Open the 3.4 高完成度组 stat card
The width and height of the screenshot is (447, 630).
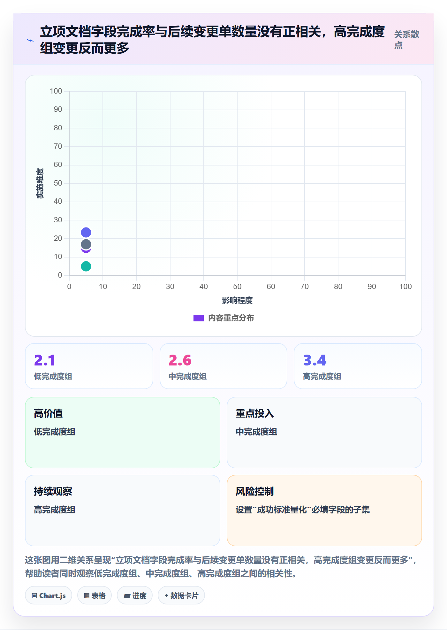click(358, 366)
